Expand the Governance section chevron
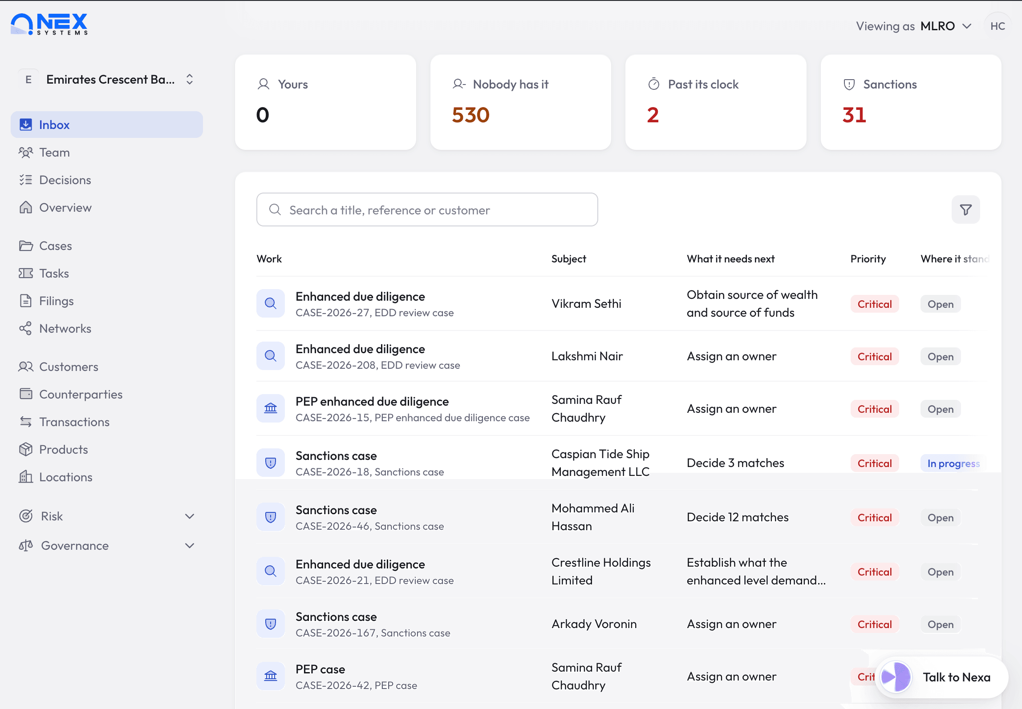 [x=190, y=546]
